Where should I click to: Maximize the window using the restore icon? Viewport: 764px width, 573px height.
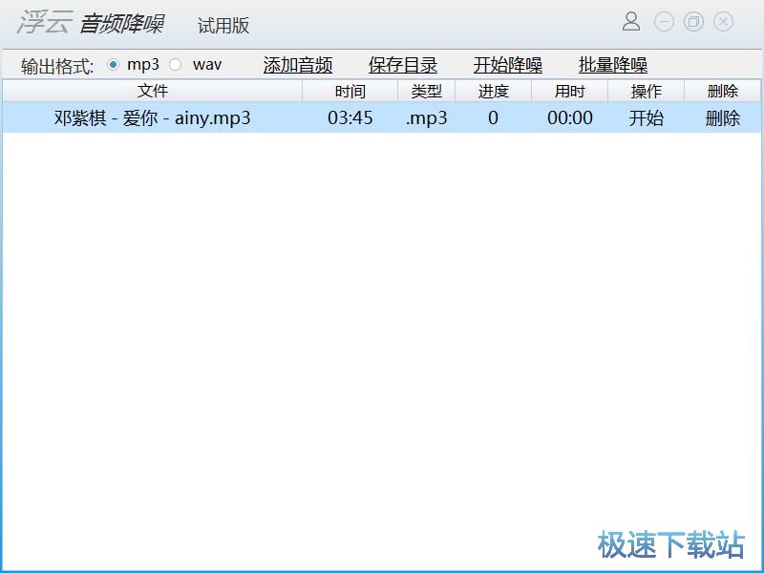[x=693, y=22]
